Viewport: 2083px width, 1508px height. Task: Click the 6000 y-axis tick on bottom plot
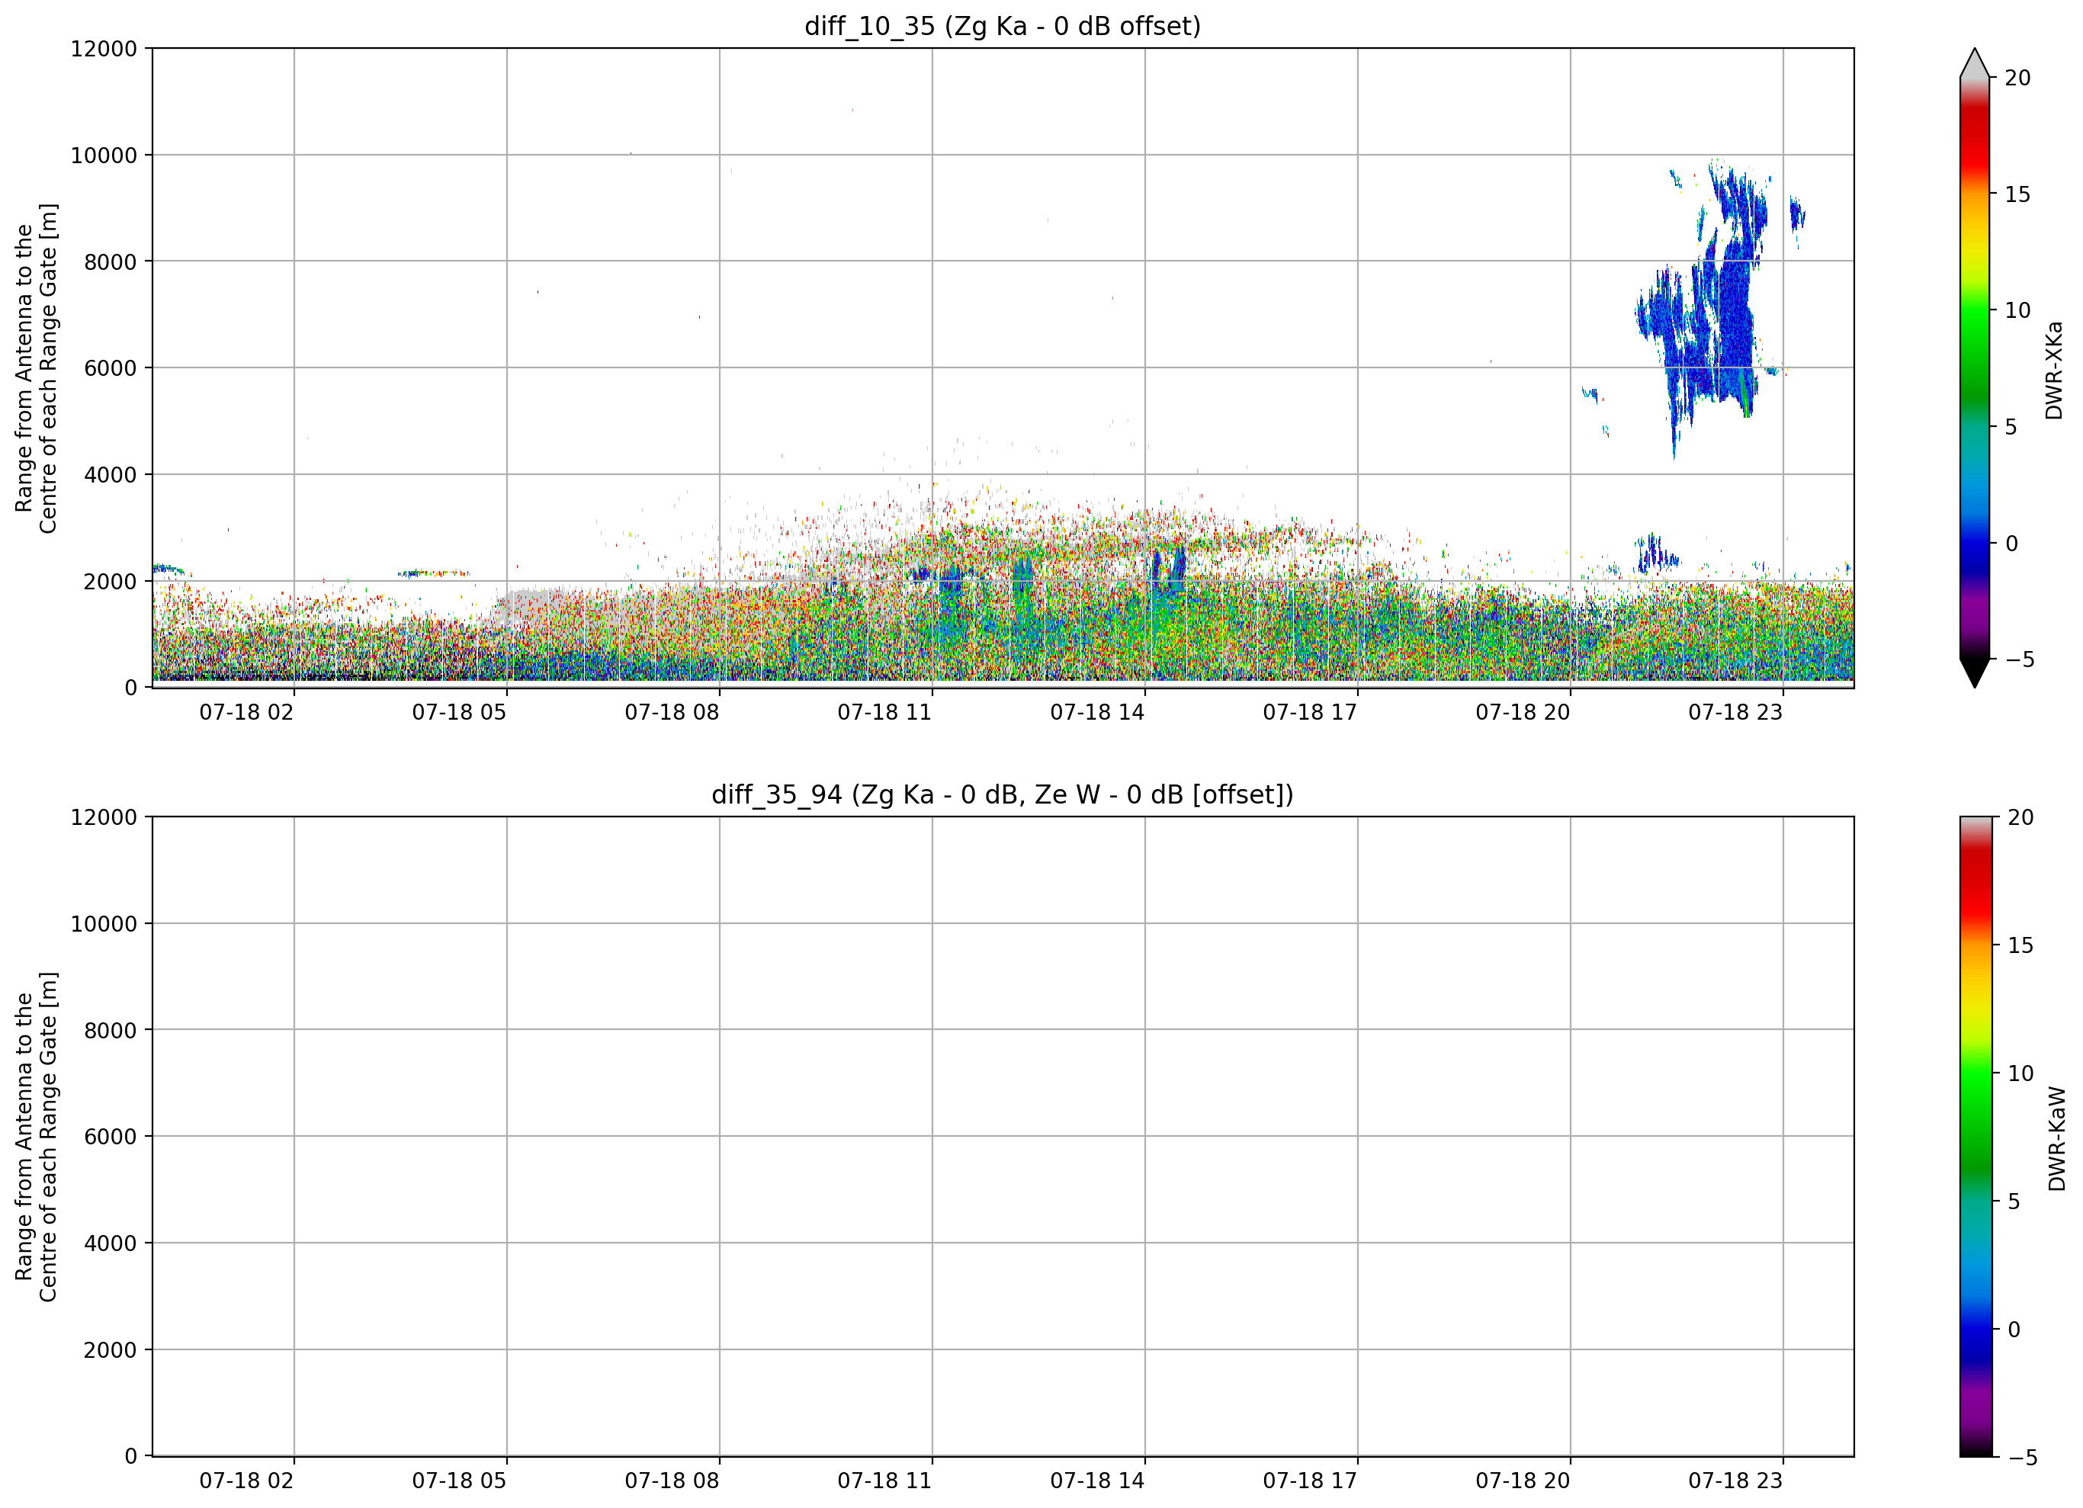point(111,1137)
